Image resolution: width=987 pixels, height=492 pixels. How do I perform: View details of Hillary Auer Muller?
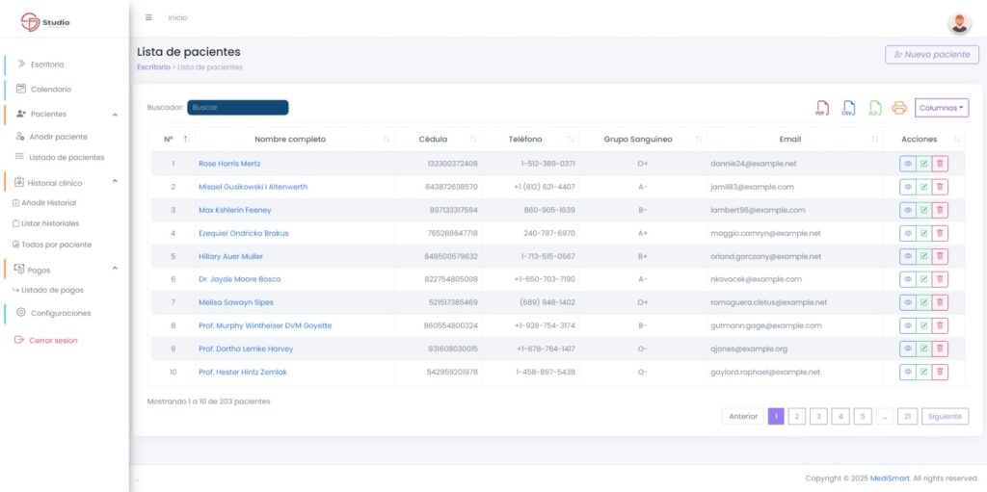click(x=907, y=256)
